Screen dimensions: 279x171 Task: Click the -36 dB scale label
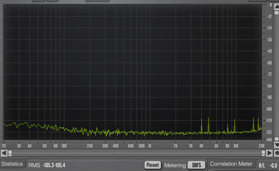click(x=269, y=40)
